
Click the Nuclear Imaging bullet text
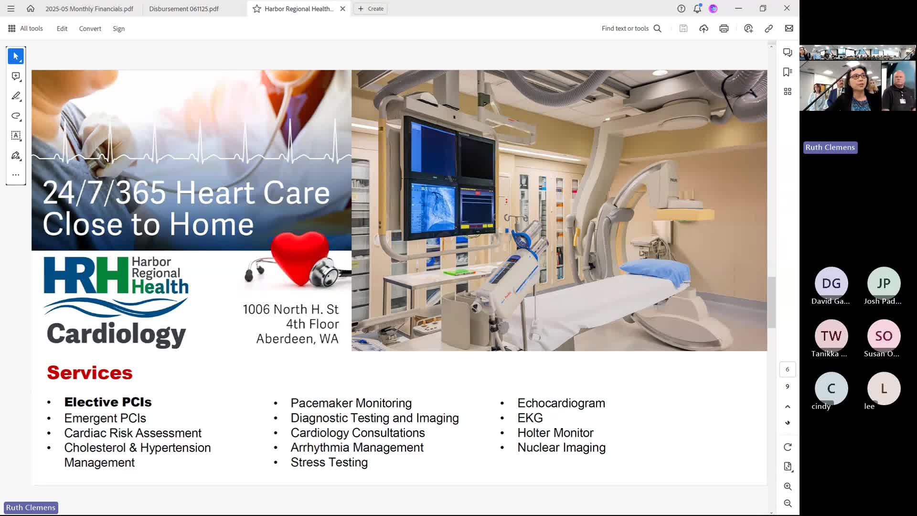tap(561, 448)
